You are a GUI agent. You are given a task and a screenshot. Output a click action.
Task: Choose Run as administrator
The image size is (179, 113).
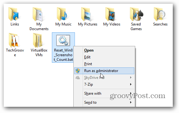tap(104, 71)
